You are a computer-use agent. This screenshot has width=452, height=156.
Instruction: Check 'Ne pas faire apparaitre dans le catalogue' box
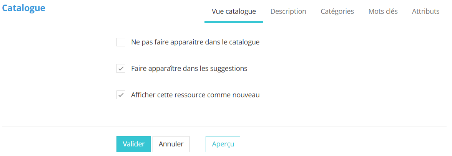121,42
